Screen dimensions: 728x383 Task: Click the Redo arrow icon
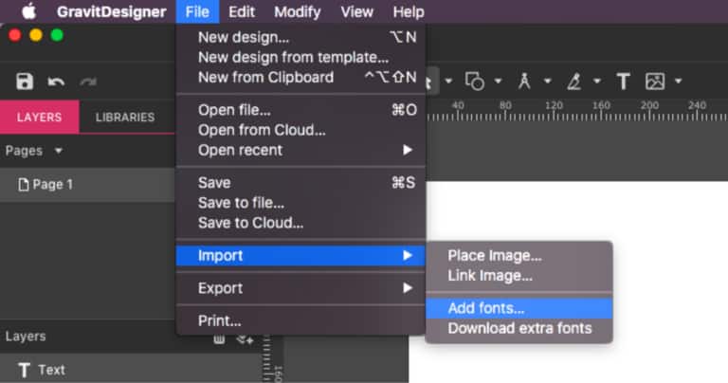[88, 82]
